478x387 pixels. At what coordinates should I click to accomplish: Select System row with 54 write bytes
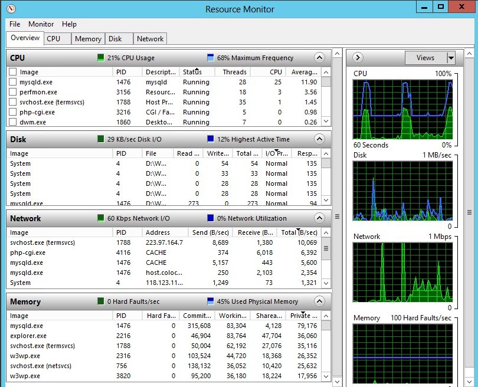[x=164, y=163]
